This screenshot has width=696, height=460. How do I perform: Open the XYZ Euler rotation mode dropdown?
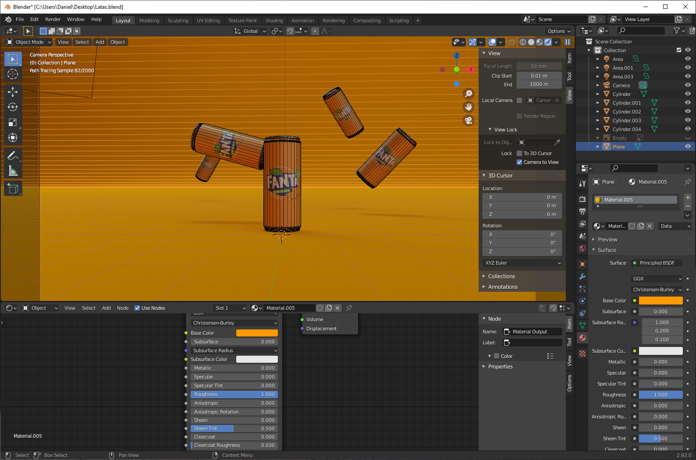(x=522, y=263)
